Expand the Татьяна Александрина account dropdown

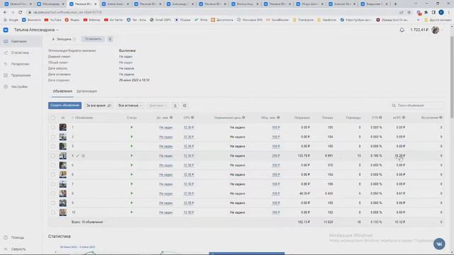pos(36,30)
